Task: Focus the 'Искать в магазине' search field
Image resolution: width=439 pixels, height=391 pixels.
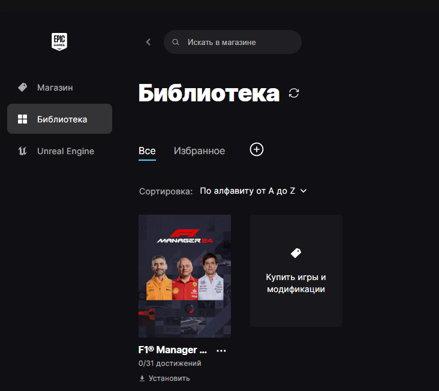Action: point(232,42)
